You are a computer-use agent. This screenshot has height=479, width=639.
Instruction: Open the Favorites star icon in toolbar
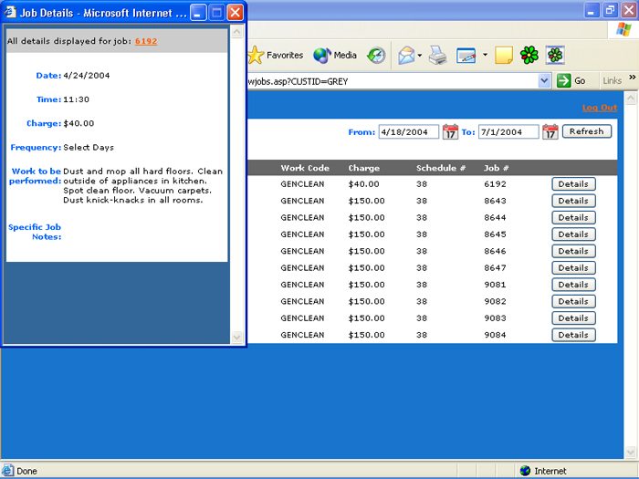pos(257,55)
